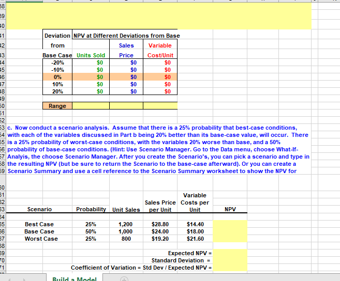Image resolution: width=340 pixels, height=281 pixels.
Task: Select the Sales Price $0 cell at 20%
Action: coord(126,91)
